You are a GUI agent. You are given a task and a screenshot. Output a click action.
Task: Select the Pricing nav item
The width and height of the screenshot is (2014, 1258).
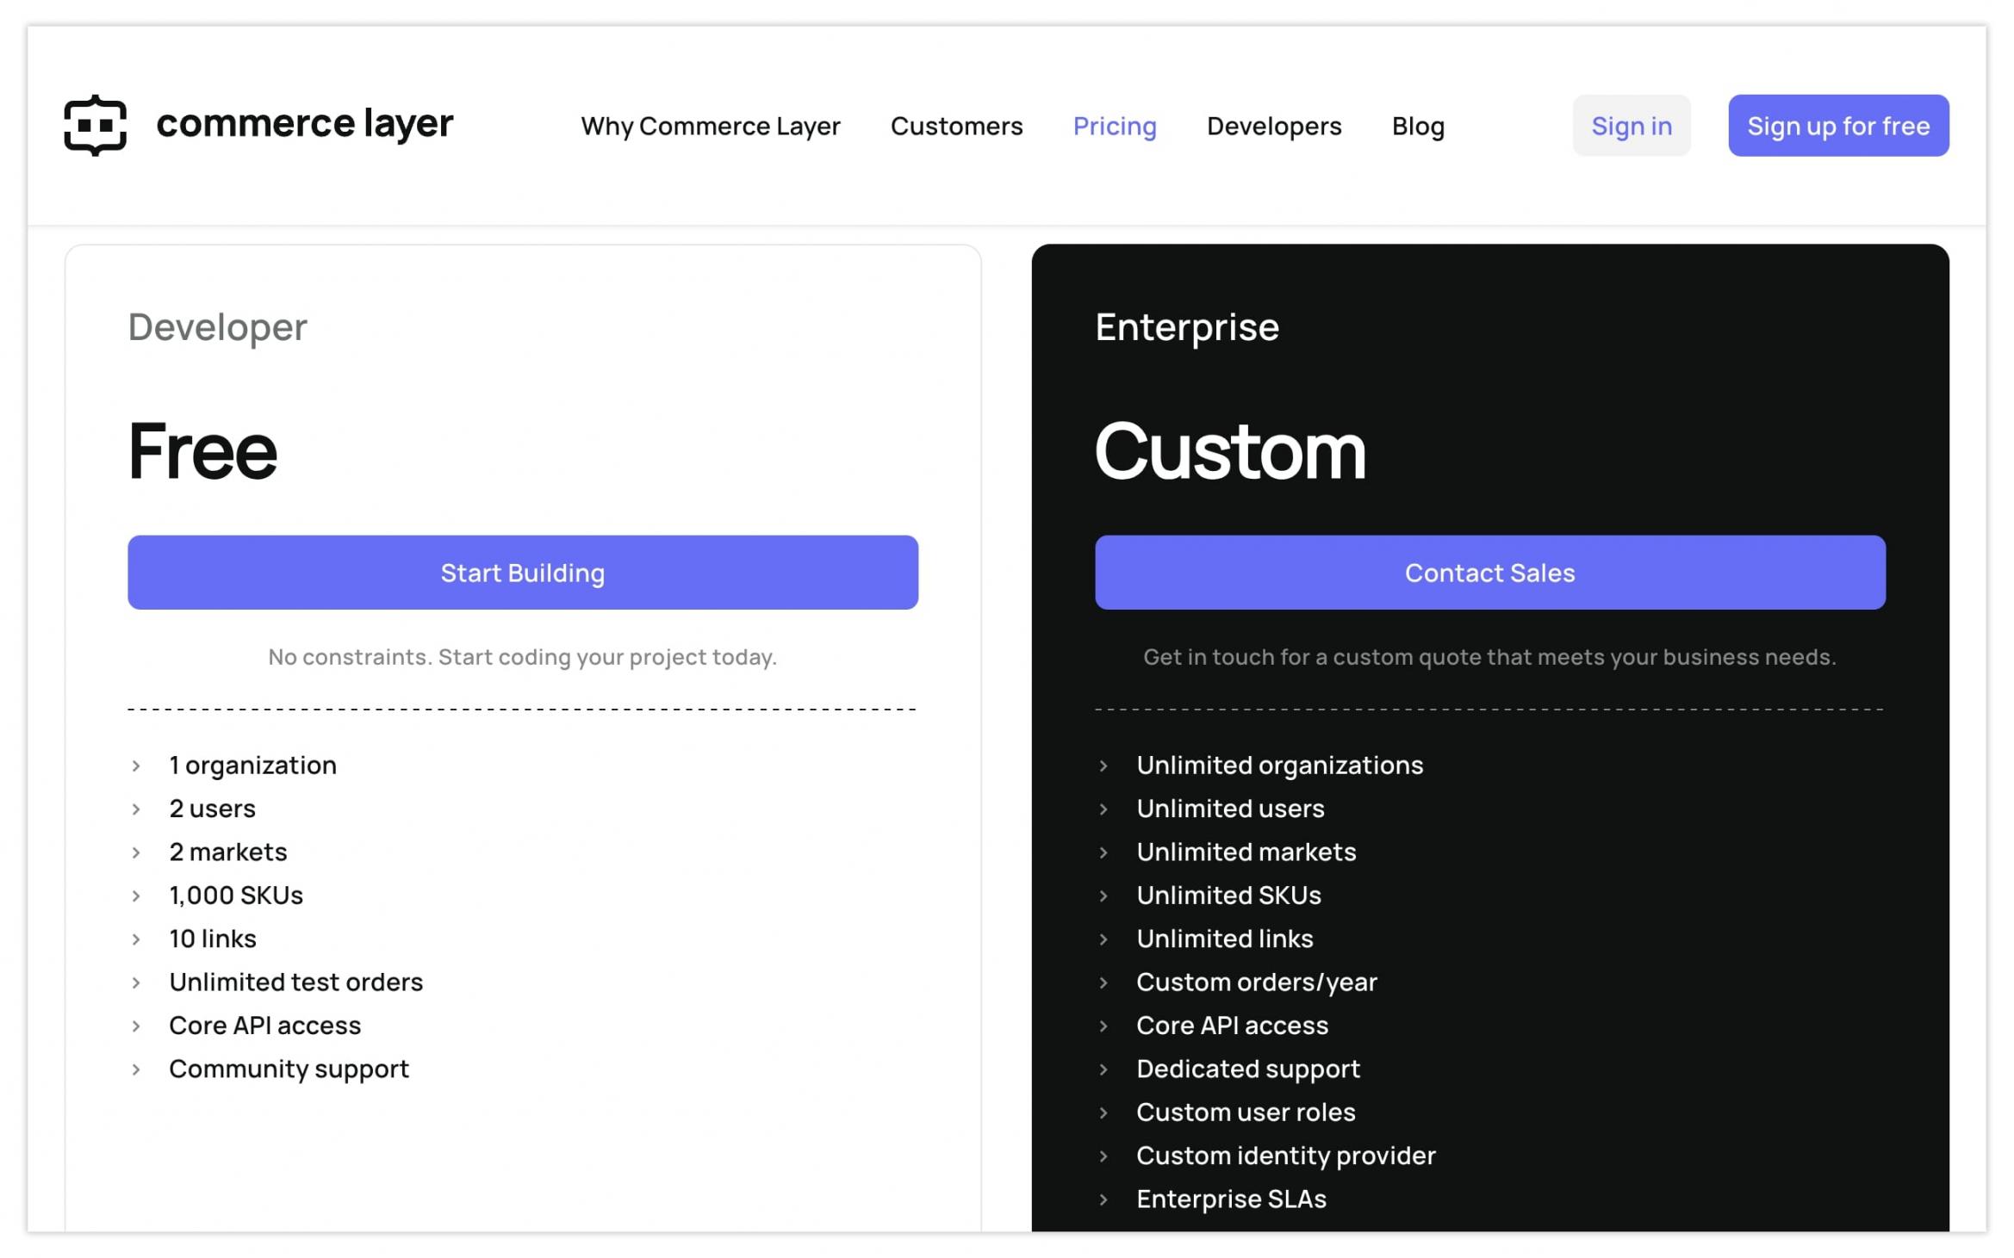point(1115,127)
